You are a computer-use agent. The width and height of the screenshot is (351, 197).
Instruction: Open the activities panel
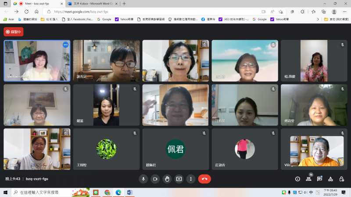330,179
